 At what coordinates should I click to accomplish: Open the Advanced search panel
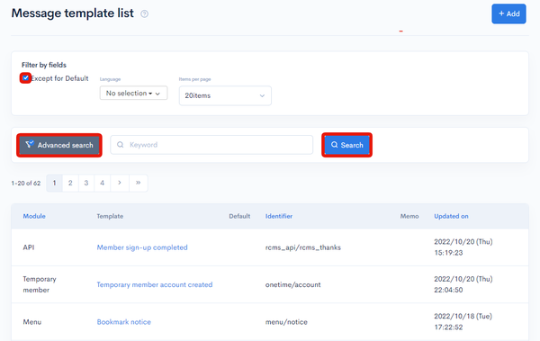59,145
